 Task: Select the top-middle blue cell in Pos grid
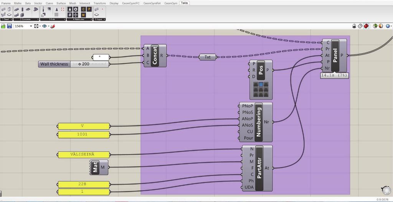click(261, 84)
